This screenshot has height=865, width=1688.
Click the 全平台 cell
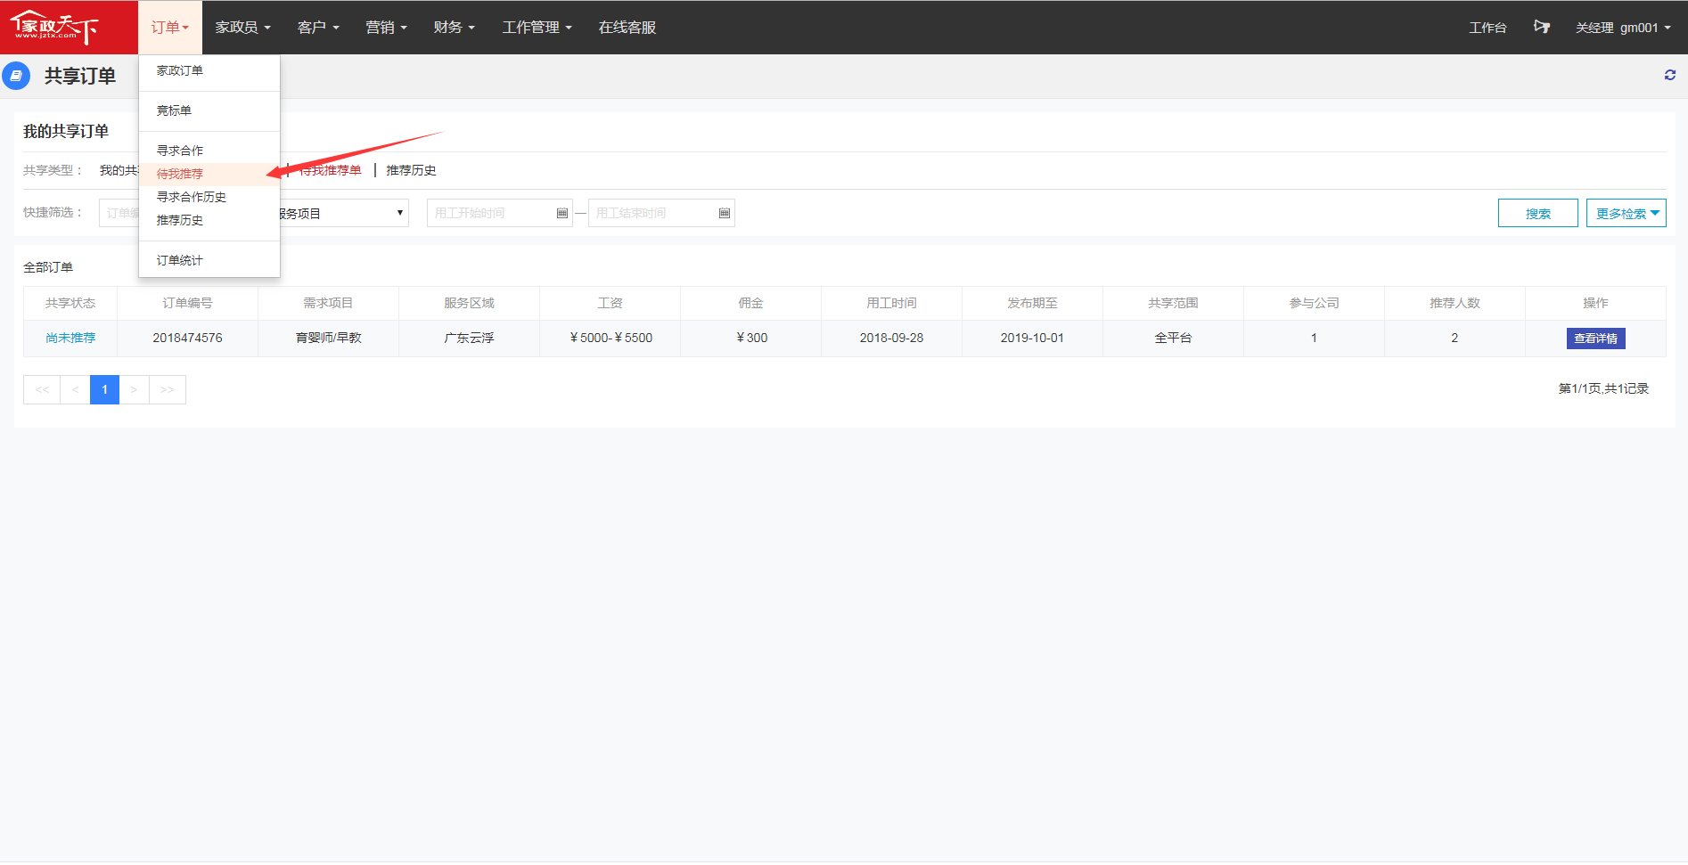pos(1173,338)
